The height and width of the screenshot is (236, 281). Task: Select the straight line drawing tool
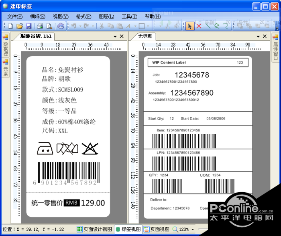pyautogui.click(x=208, y=26)
